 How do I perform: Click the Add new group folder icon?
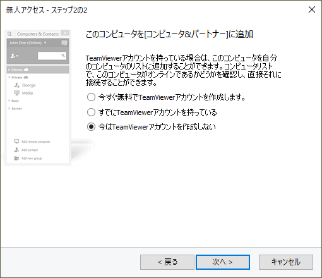pyautogui.click(x=16, y=158)
